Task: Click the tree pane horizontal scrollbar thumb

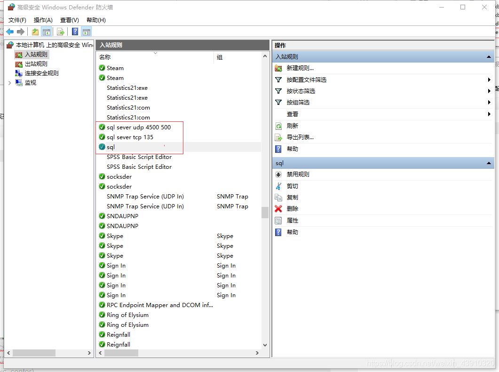Action: 34,353
